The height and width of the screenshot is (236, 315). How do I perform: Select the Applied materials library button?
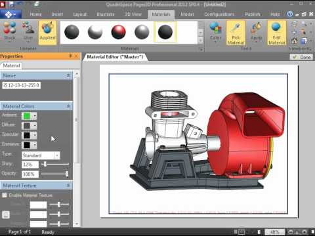tap(47, 32)
